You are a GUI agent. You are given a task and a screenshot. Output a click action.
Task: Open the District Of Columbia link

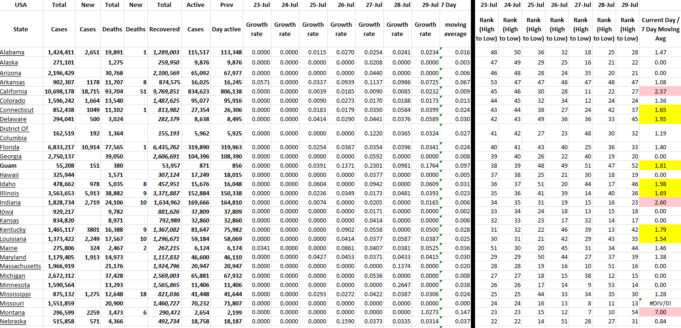tap(14, 133)
